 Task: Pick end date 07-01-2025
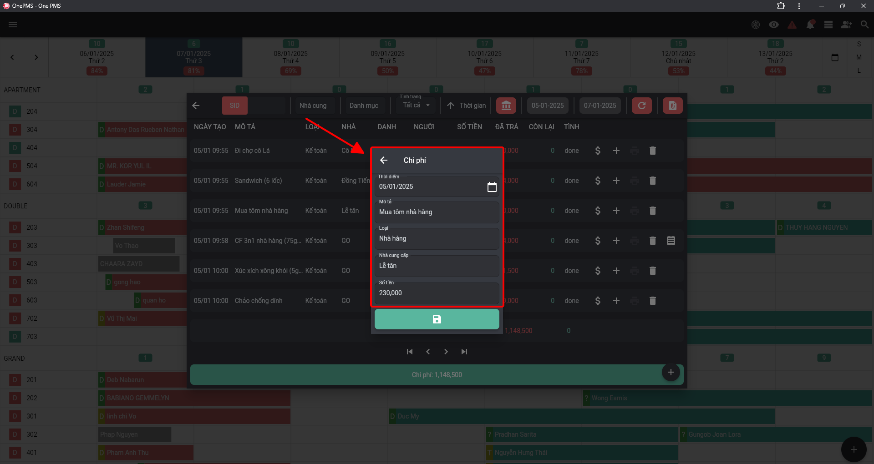click(x=600, y=106)
